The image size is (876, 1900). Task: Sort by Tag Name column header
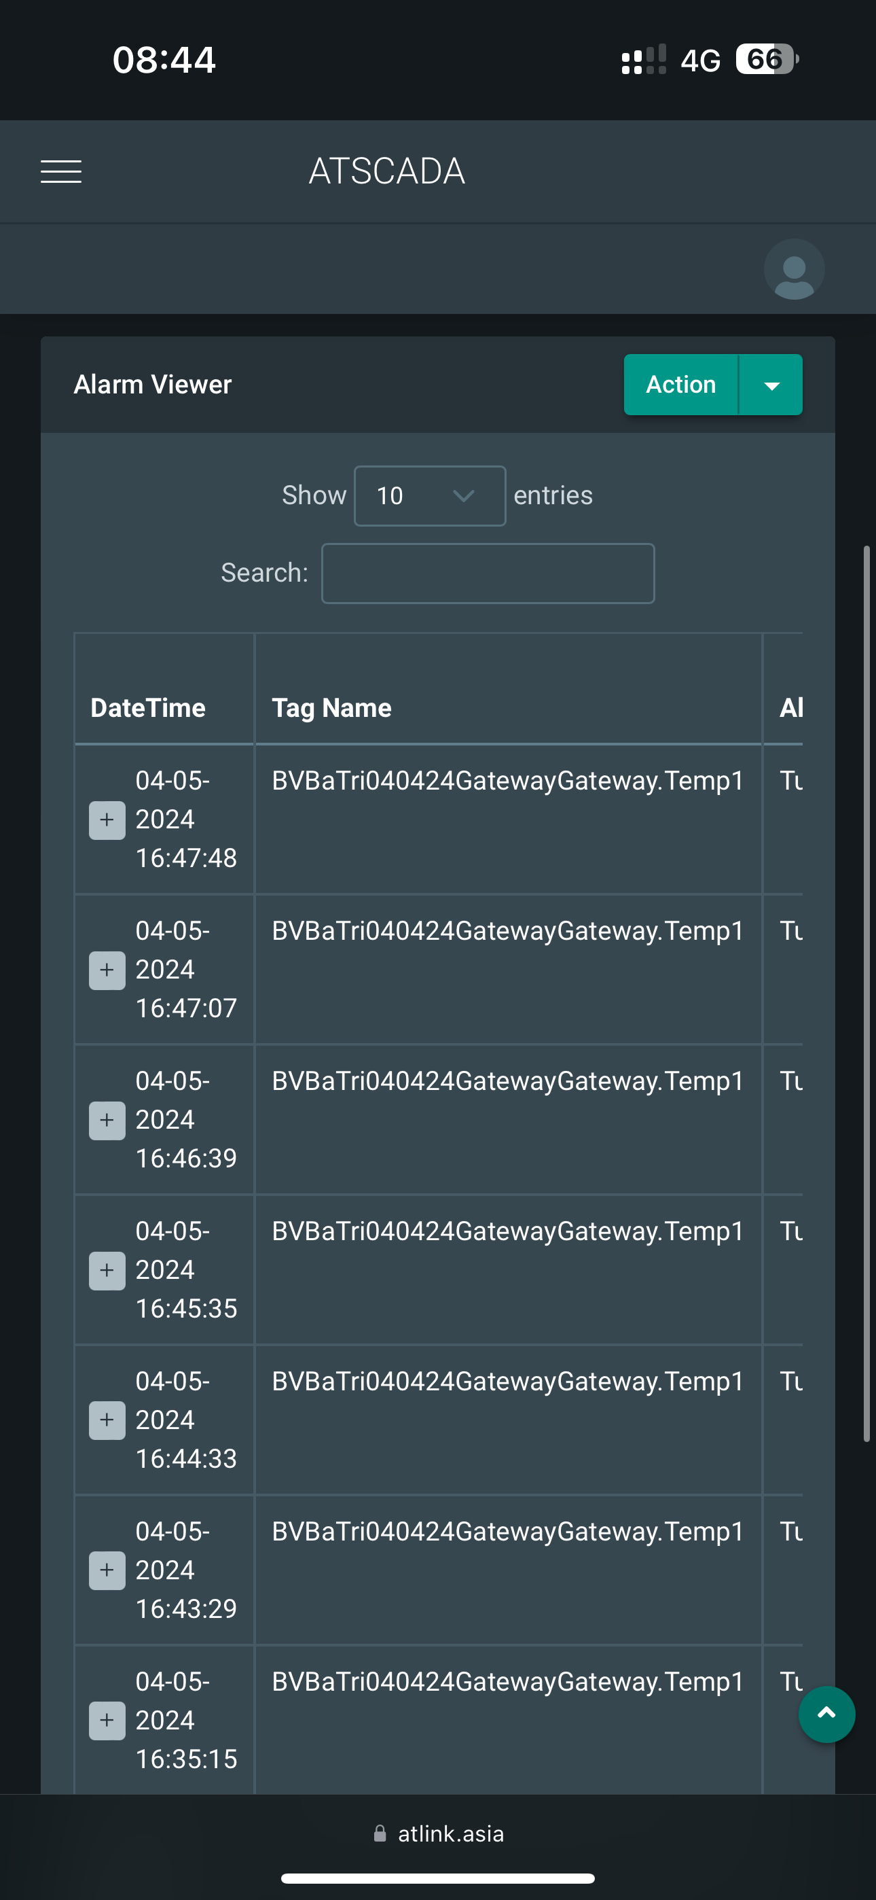click(331, 707)
